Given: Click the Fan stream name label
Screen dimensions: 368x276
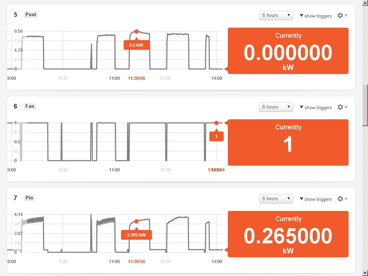Looking at the screenshot, I should click(30, 106).
